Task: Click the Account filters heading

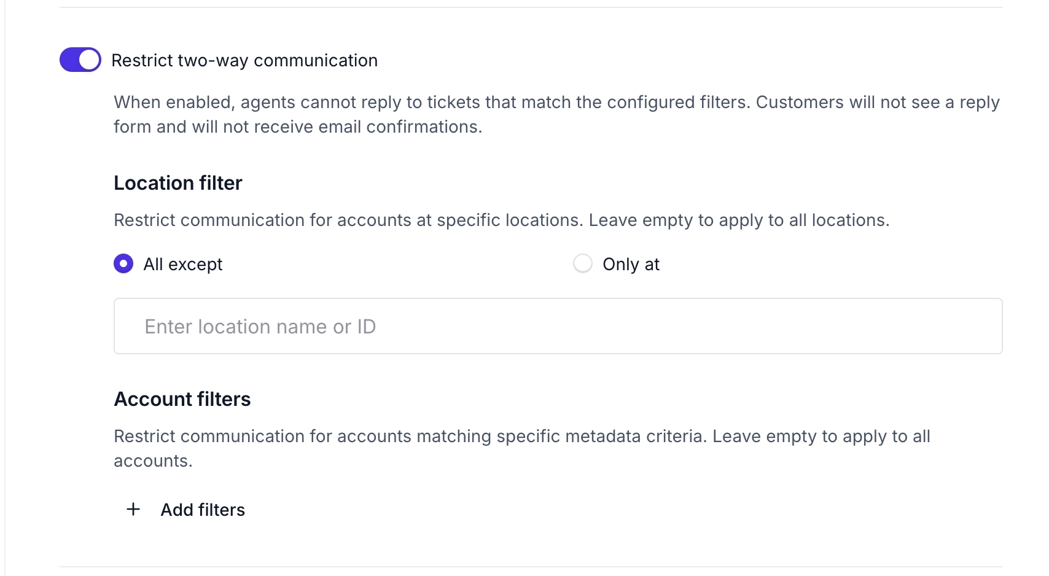Action: coord(182,399)
